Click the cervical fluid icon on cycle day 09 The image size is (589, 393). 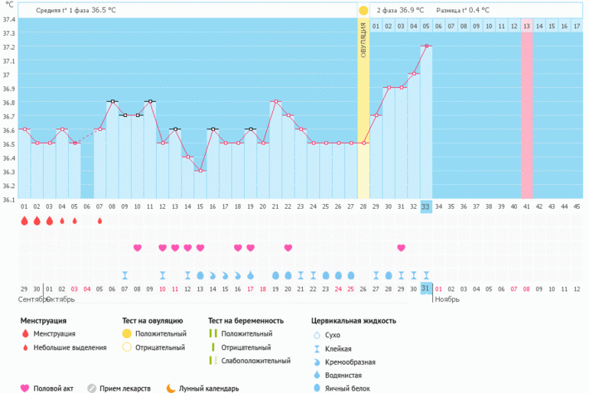(x=125, y=274)
